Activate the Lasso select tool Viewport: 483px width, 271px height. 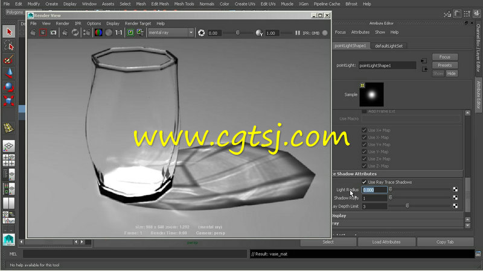pyautogui.click(x=9, y=46)
